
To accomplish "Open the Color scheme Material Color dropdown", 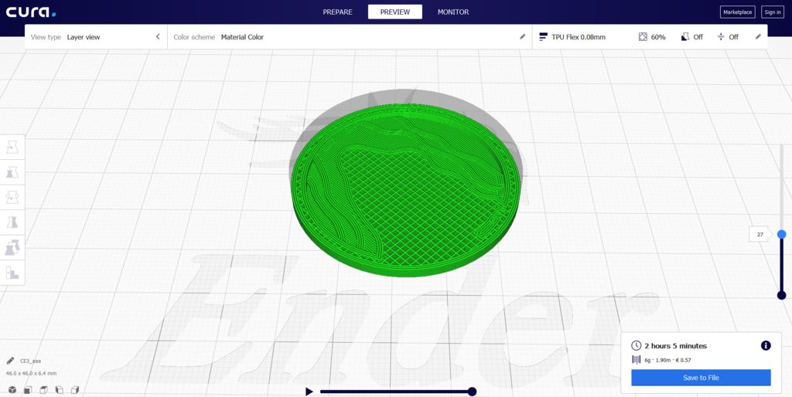I will click(349, 37).
